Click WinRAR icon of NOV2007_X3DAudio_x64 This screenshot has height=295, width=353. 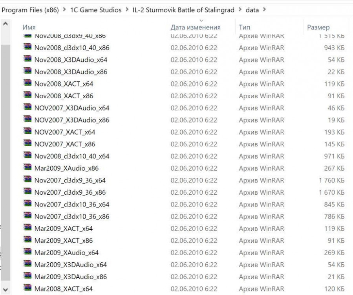[27, 107]
